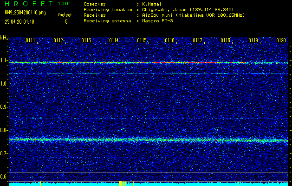Image resolution: width=292 pixels, height=186 pixels.
Task: Click the 0115 time marker
Action: click(x=142, y=40)
